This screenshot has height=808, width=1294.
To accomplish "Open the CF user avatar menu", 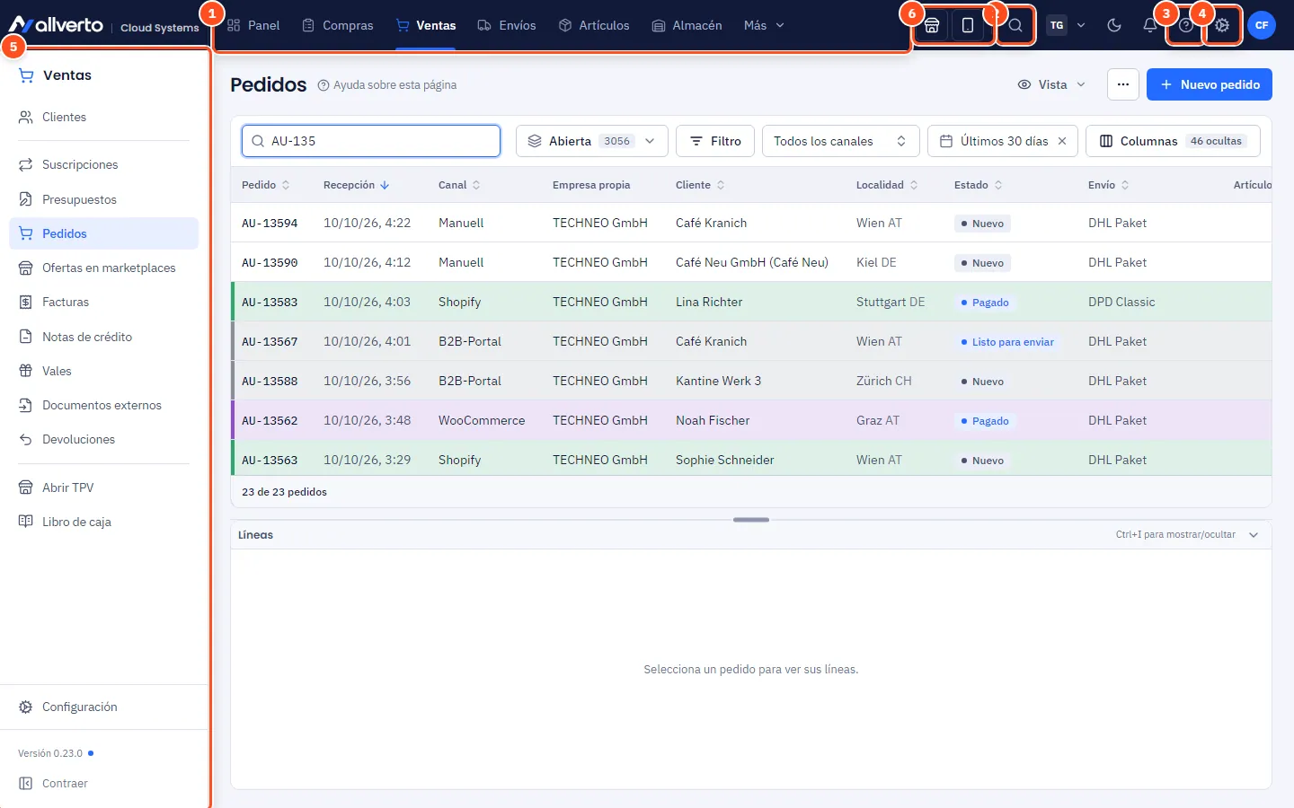I will pos(1262,25).
